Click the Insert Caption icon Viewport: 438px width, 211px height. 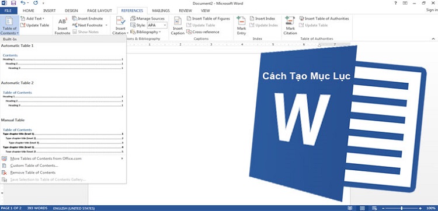(x=178, y=21)
